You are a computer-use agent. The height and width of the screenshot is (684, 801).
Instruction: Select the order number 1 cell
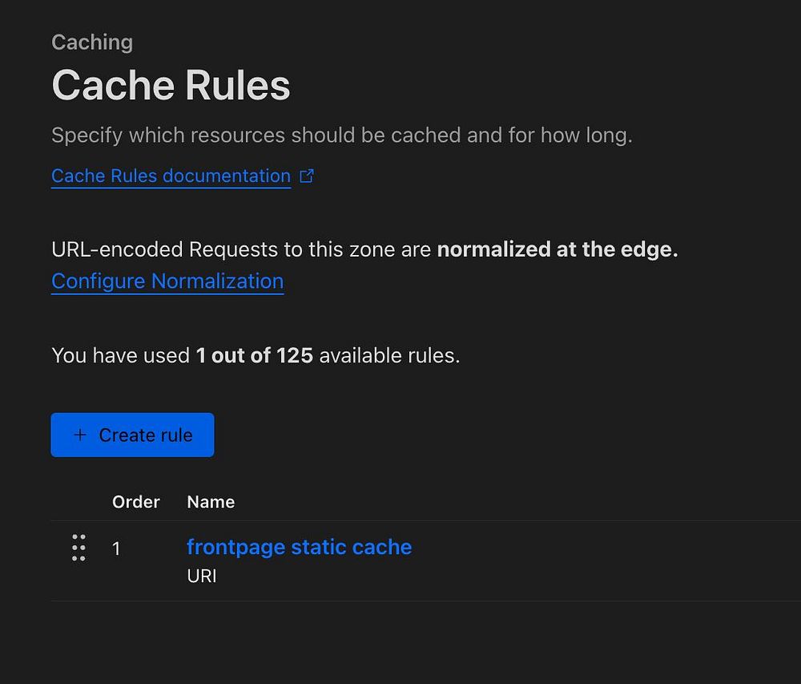point(117,549)
